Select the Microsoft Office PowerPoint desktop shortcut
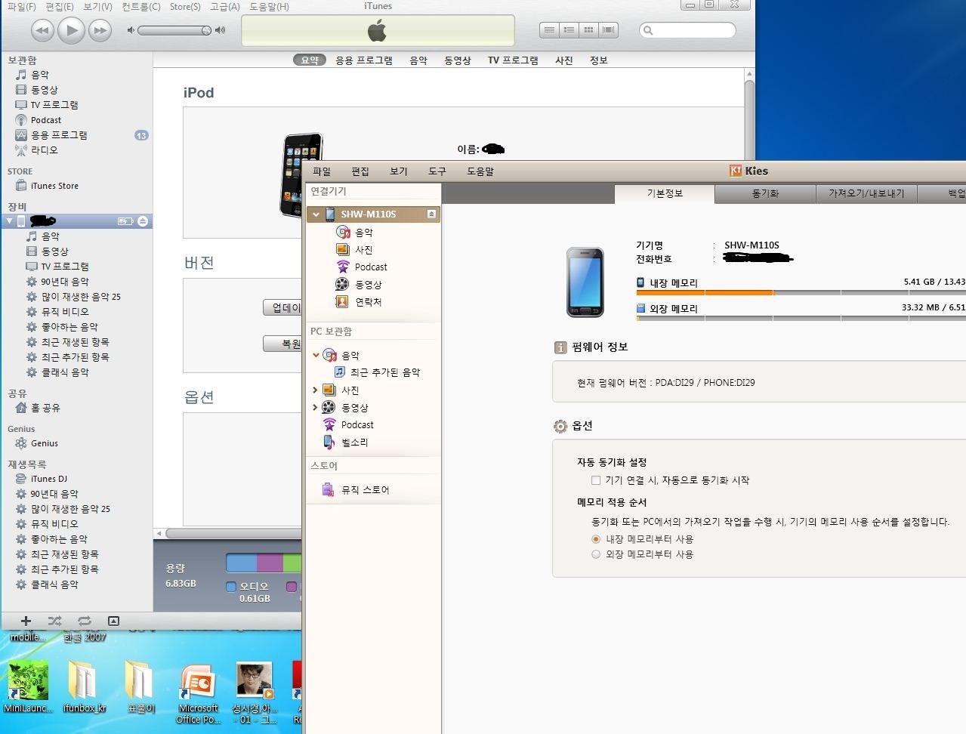 [x=198, y=695]
